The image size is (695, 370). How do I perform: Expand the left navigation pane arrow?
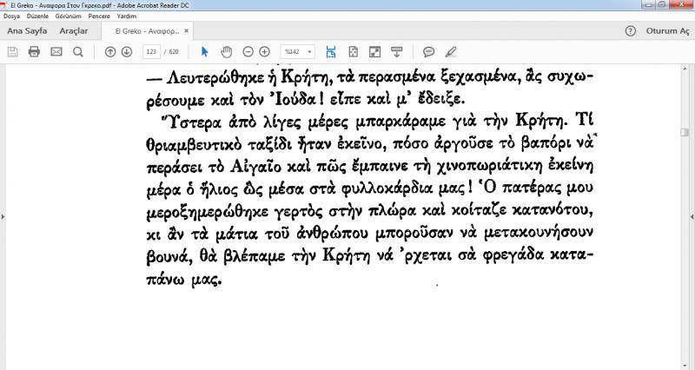pos(3,216)
